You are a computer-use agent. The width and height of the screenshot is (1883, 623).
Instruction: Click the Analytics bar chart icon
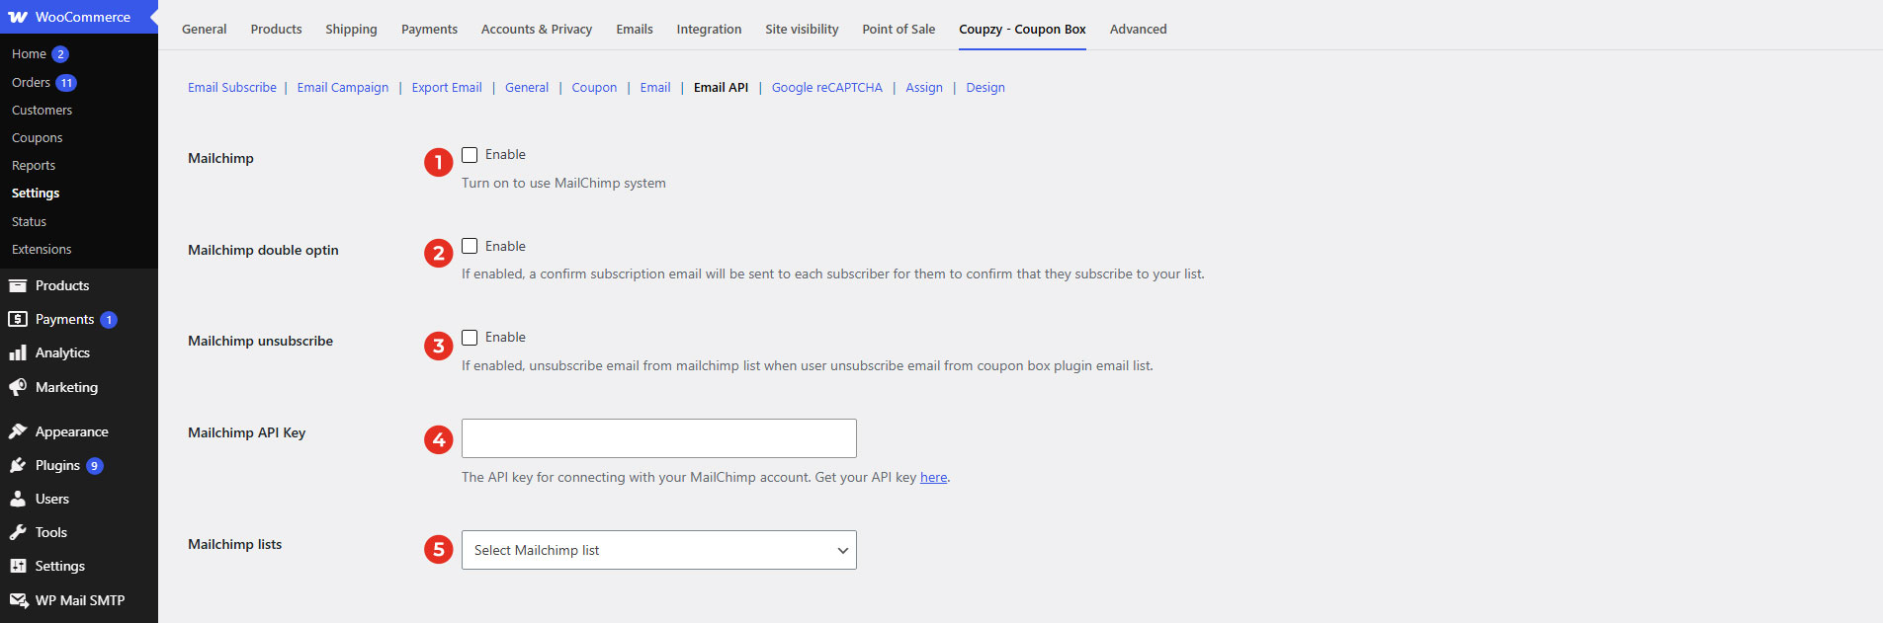click(18, 352)
